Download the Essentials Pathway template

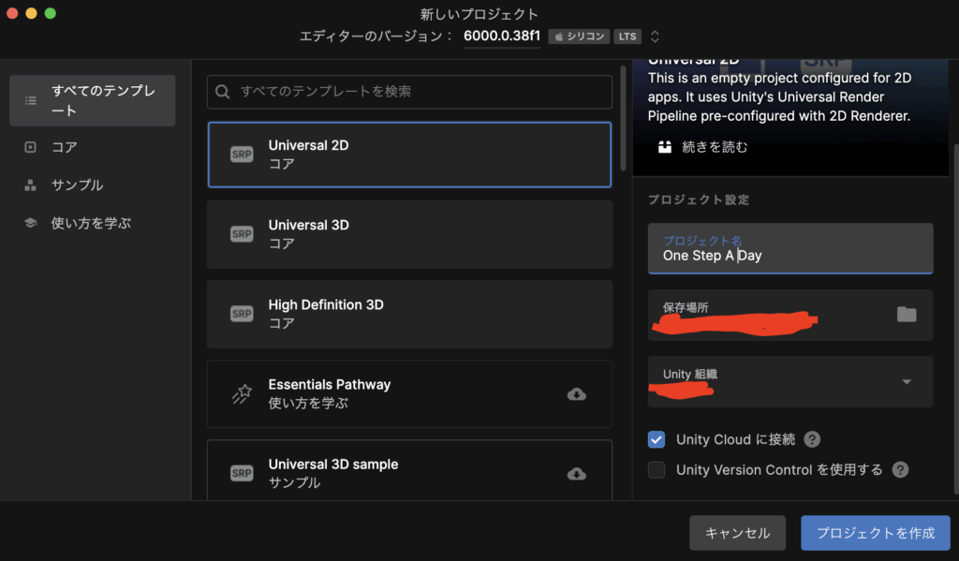click(576, 394)
